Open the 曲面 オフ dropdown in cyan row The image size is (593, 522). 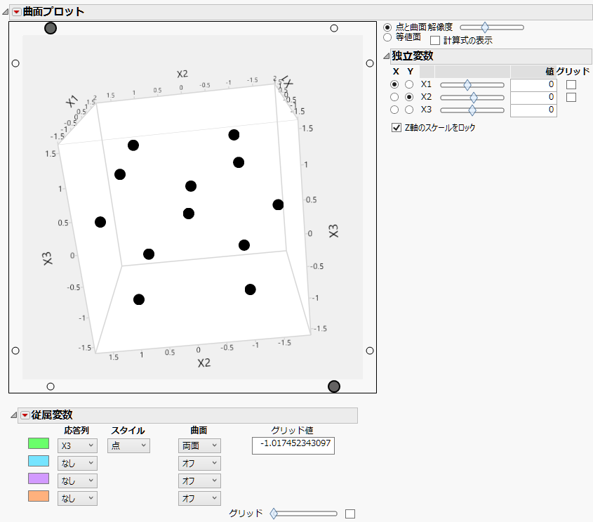(199, 463)
